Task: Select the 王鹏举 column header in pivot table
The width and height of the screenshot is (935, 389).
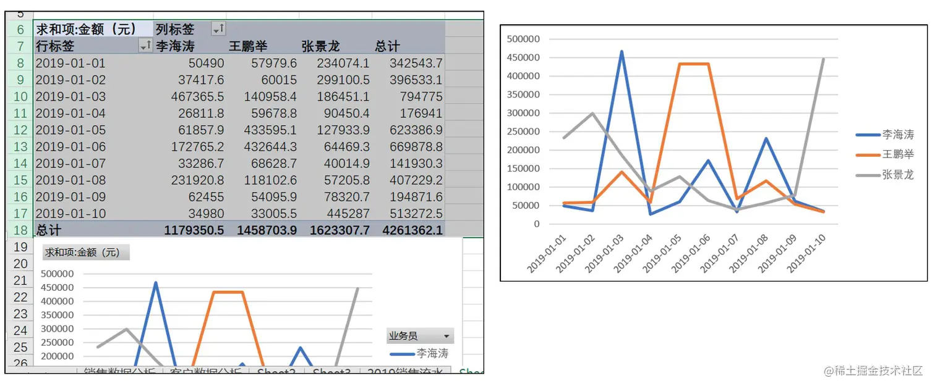Action: point(247,46)
